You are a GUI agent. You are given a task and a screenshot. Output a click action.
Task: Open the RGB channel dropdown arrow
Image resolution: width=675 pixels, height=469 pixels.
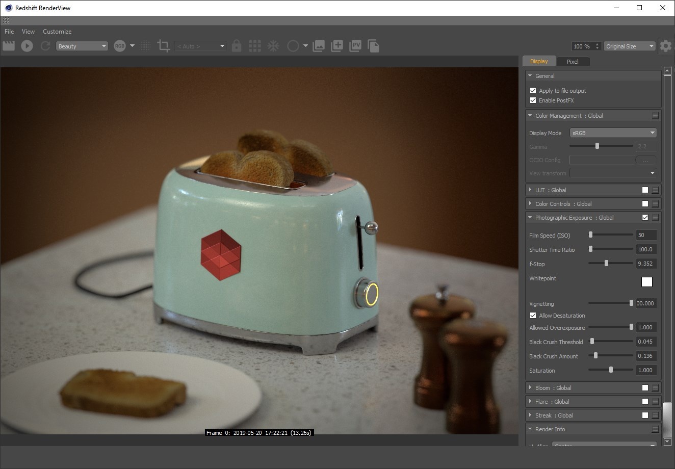pos(132,46)
